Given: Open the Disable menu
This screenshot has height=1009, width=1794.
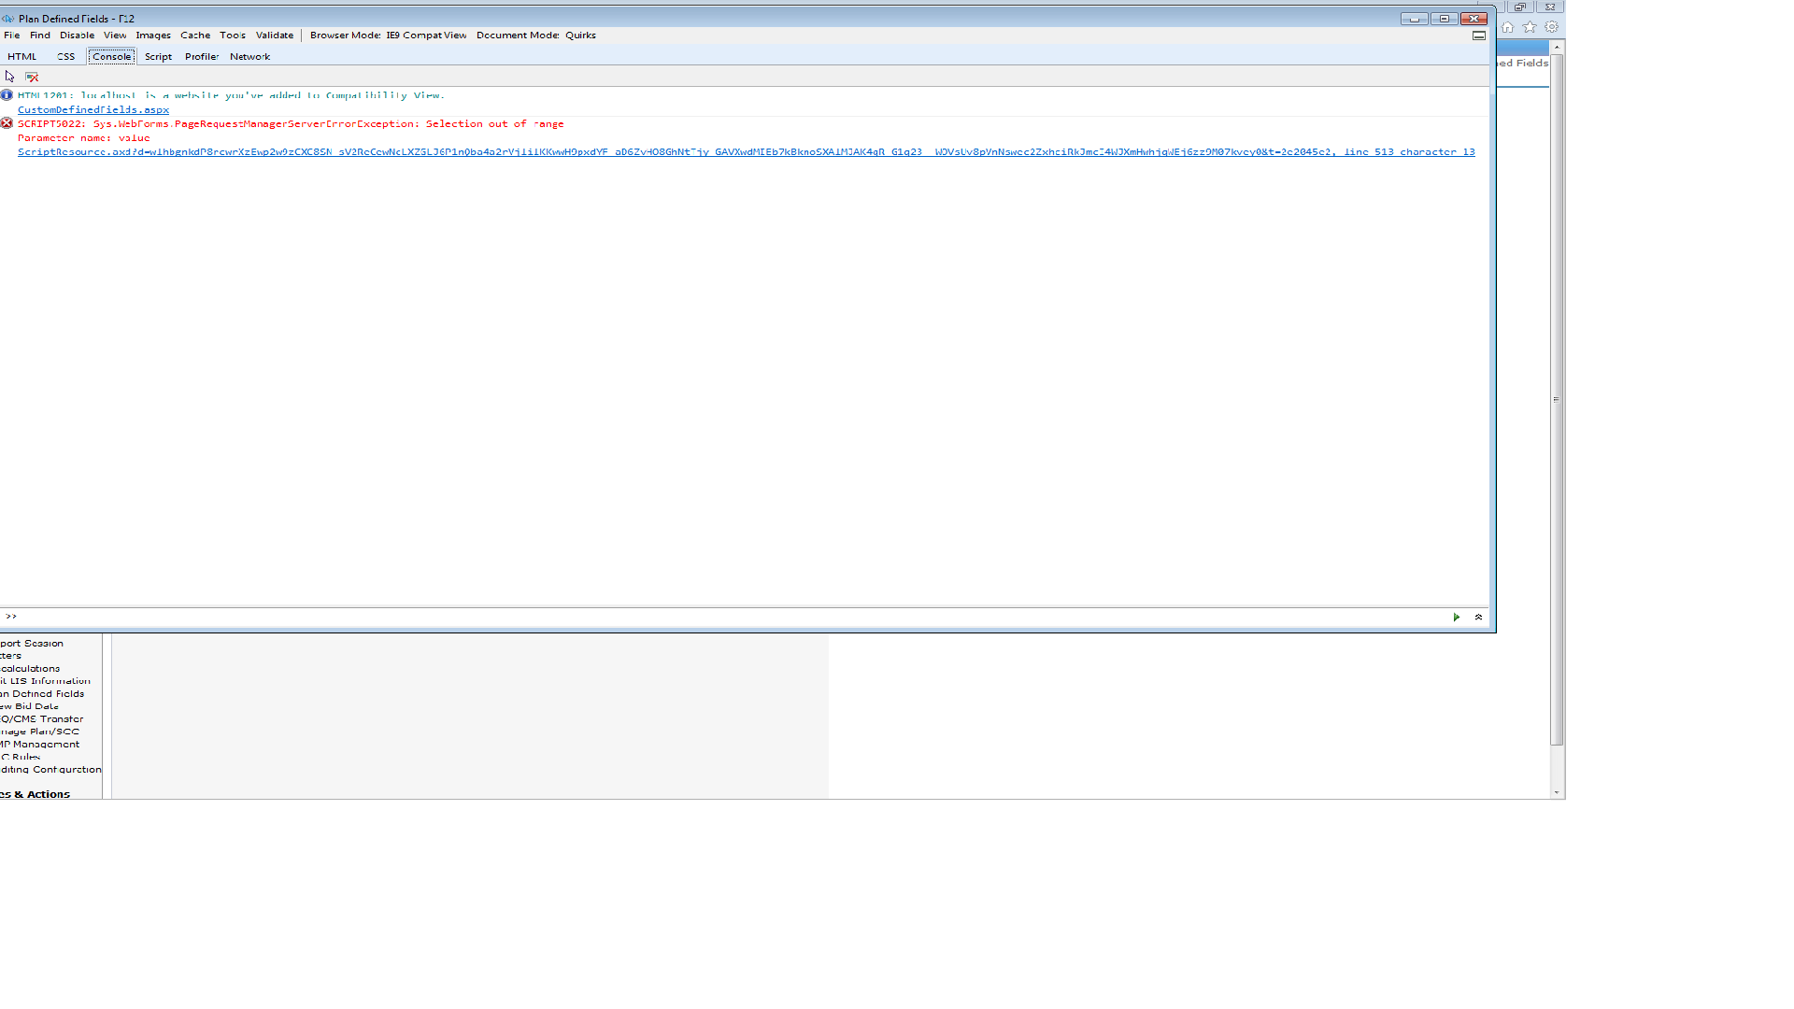Looking at the screenshot, I should pos(77,36).
